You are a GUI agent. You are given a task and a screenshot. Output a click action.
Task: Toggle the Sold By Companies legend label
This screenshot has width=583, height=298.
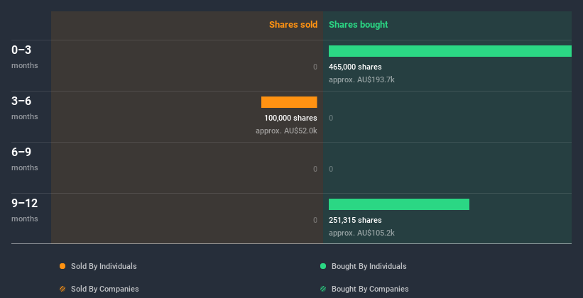[104, 289]
